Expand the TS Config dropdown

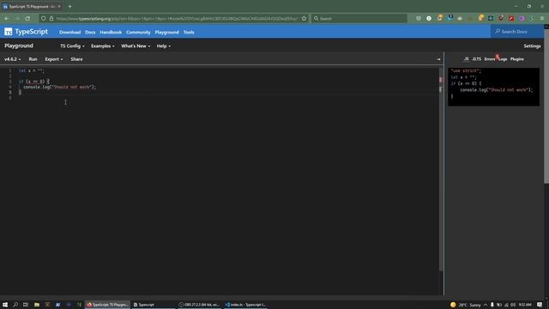72,45
